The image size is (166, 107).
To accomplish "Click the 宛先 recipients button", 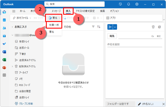I will [112, 36].
